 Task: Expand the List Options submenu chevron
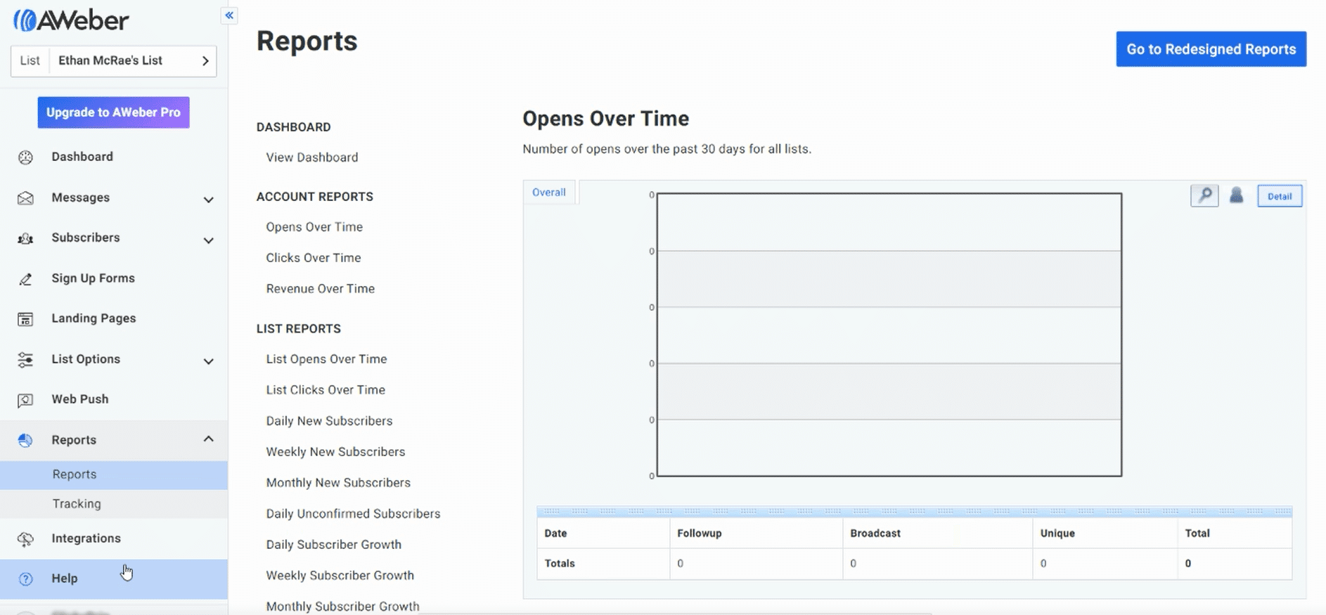pos(208,361)
